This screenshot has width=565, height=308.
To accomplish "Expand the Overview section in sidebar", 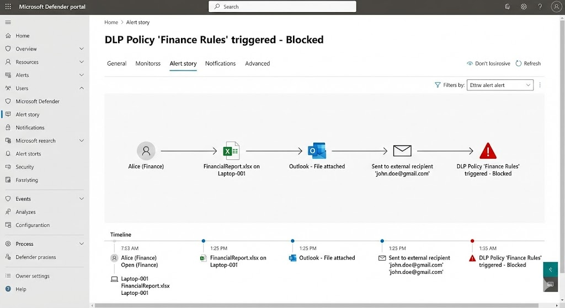I will click(x=82, y=49).
